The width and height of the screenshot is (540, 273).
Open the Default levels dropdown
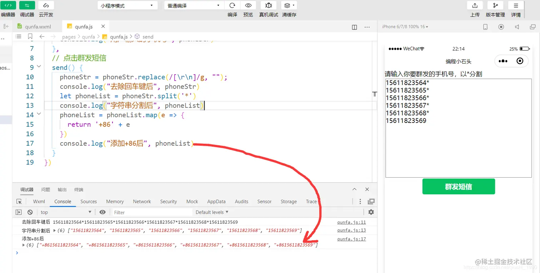[212, 212]
